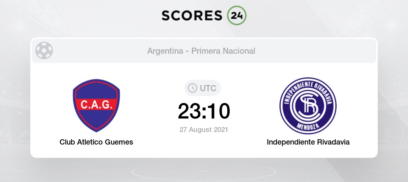Click the MENDOZA text on the crest
408x182 pixels.
(308, 127)
